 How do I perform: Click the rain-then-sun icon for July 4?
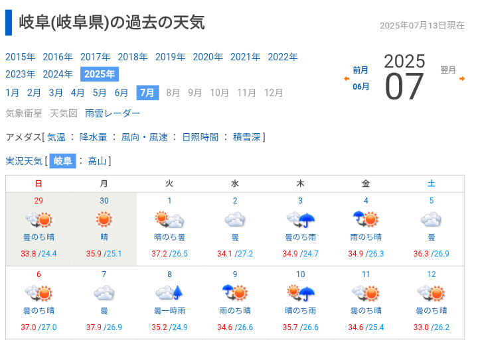tap(366, 219)
